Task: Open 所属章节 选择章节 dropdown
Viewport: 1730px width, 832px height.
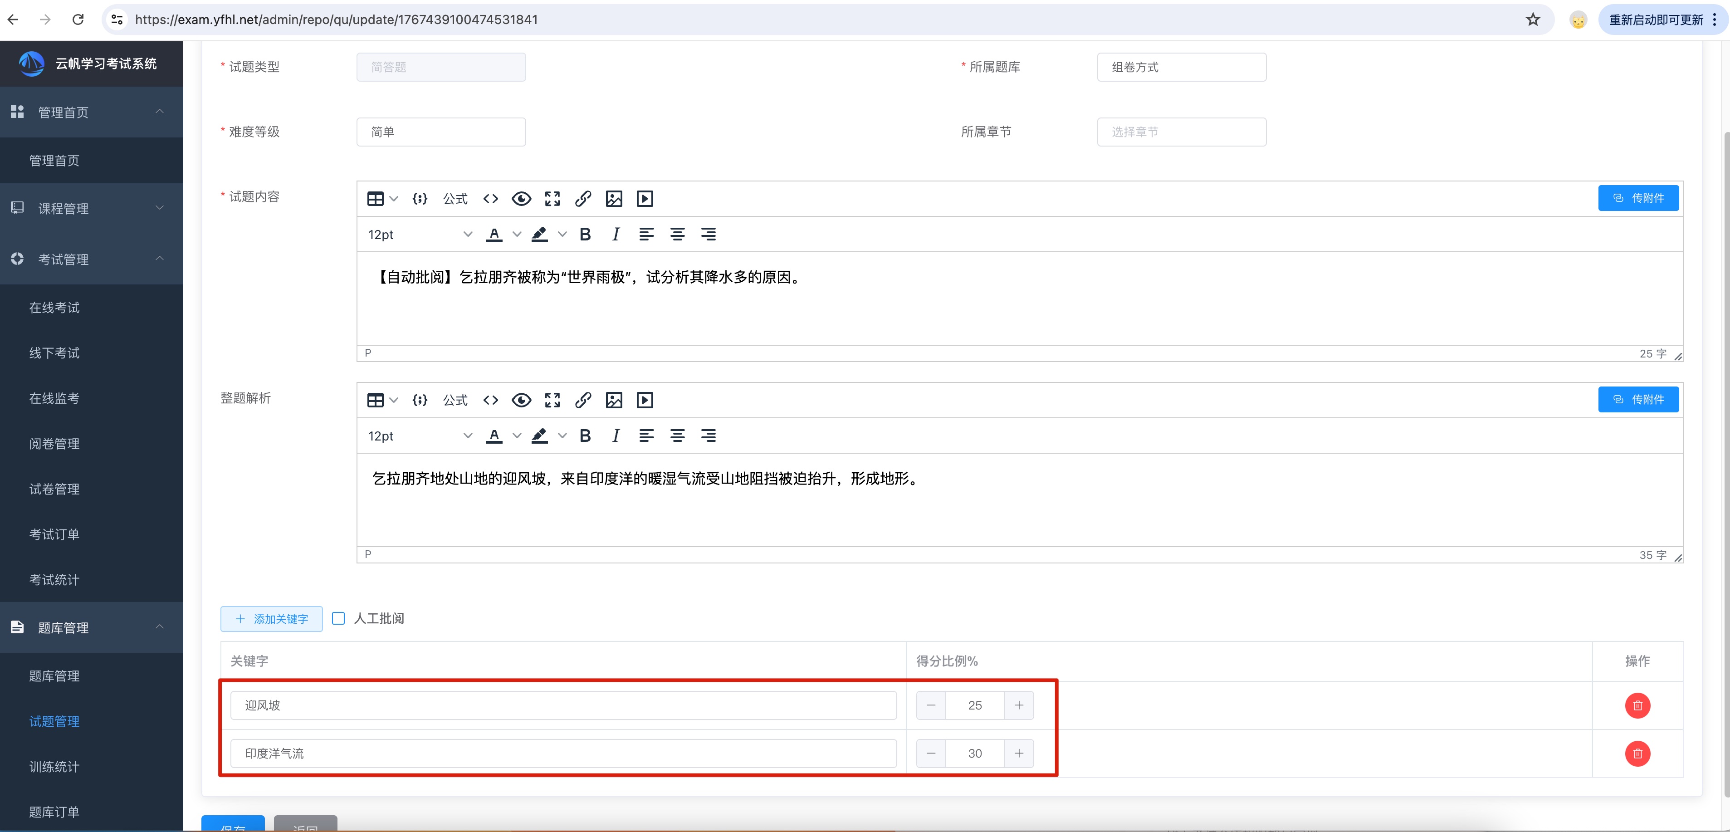Action: tap(1181, 132)
